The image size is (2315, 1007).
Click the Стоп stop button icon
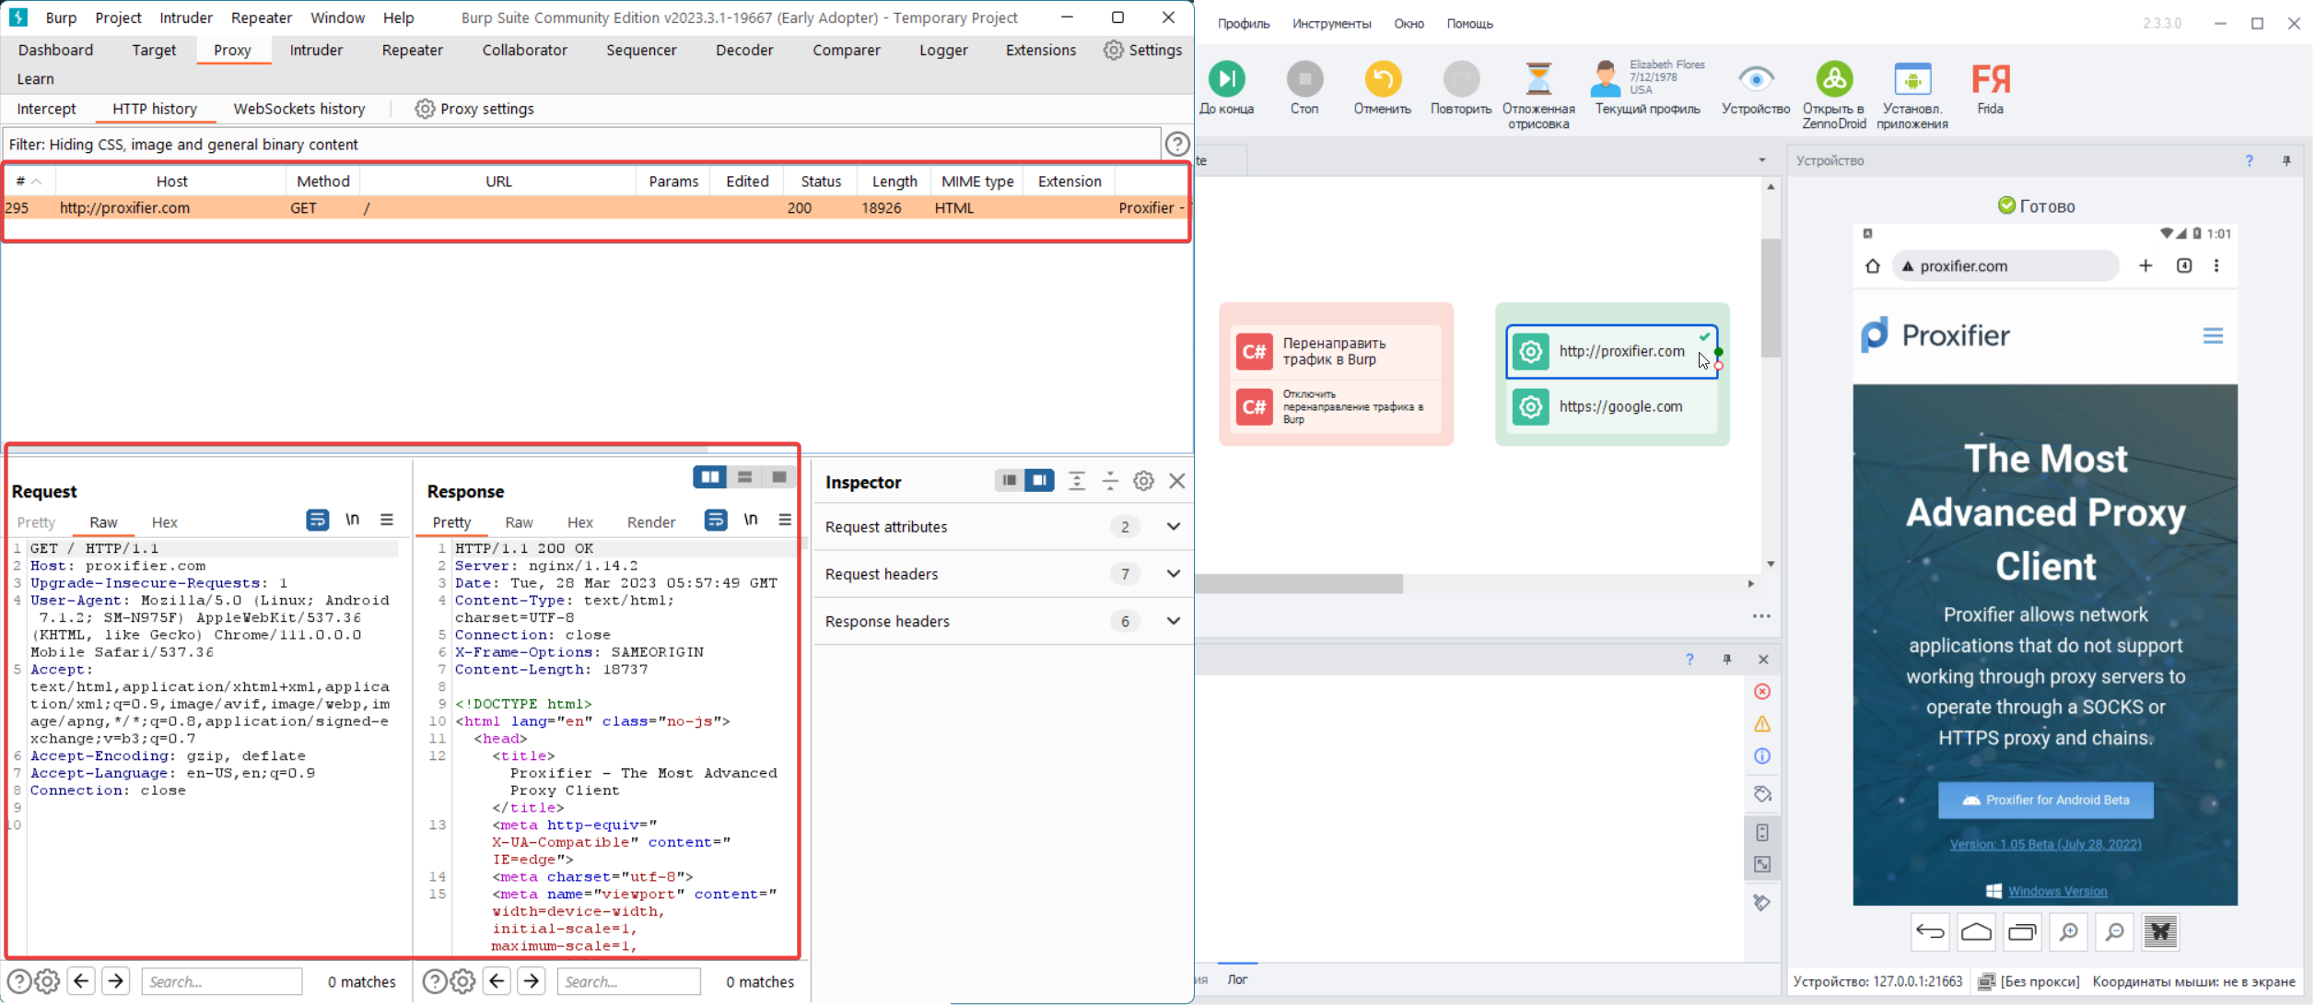click(1304, 80)
